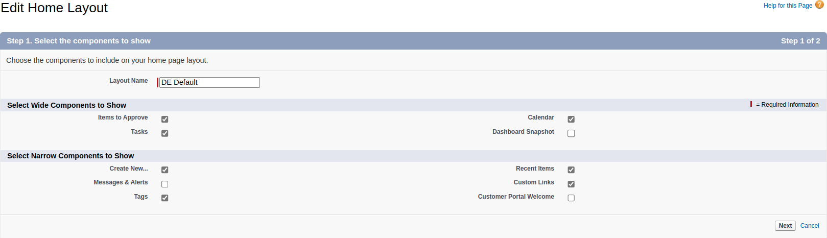Click the orange help question mark icon
827x238 pixels.
pos(819,5)
